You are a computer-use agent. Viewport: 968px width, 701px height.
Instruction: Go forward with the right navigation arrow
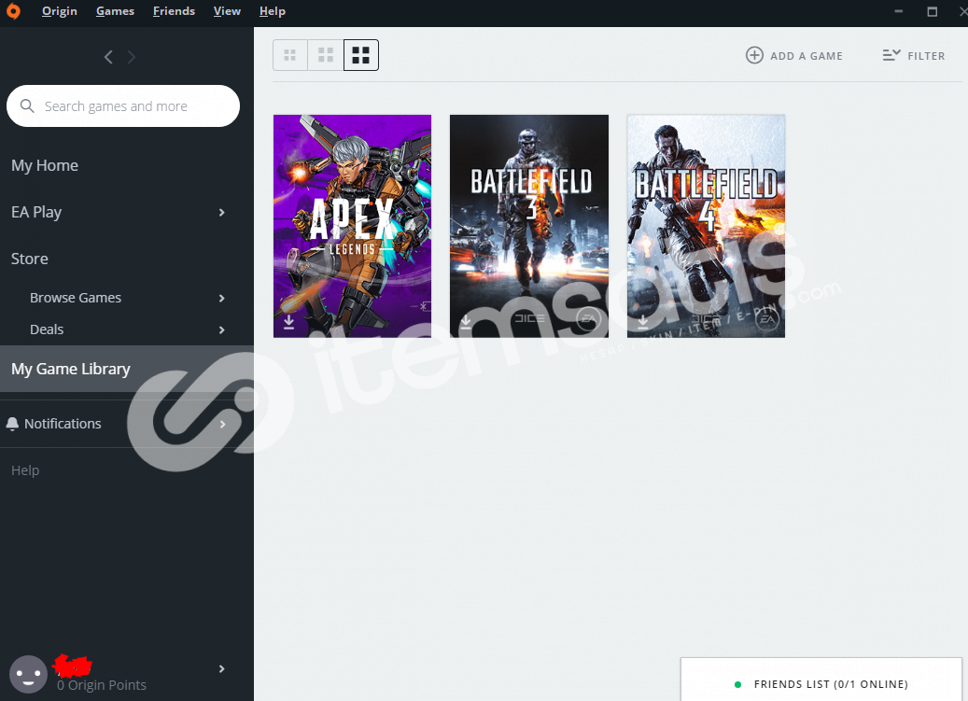point(132,57)
